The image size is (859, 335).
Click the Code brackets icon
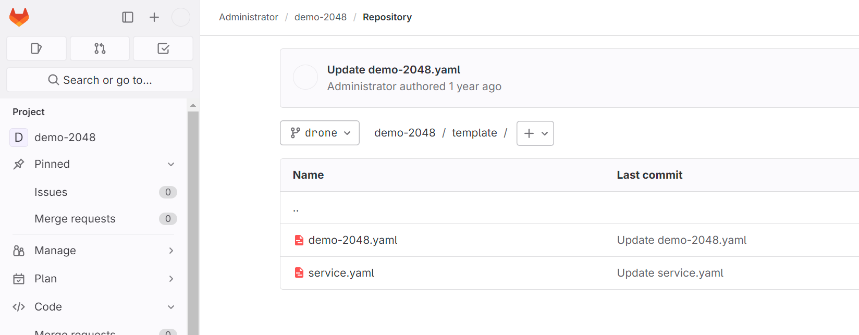click(19, 307)
